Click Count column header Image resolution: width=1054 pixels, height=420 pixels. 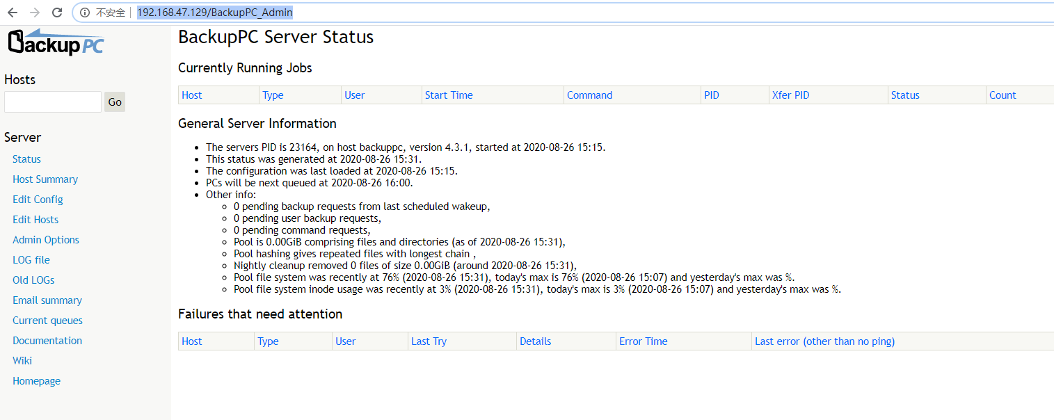point(1003,95)
